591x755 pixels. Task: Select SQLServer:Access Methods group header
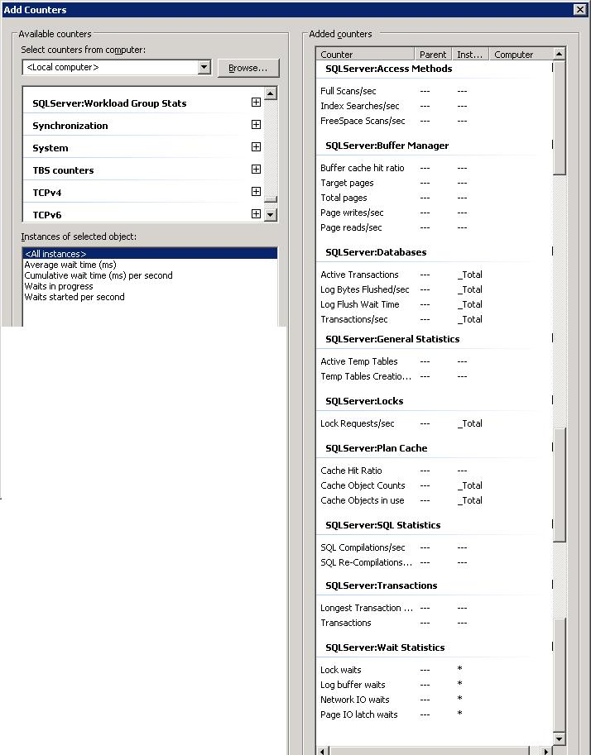pyautogui.click(x=388, y=69)
